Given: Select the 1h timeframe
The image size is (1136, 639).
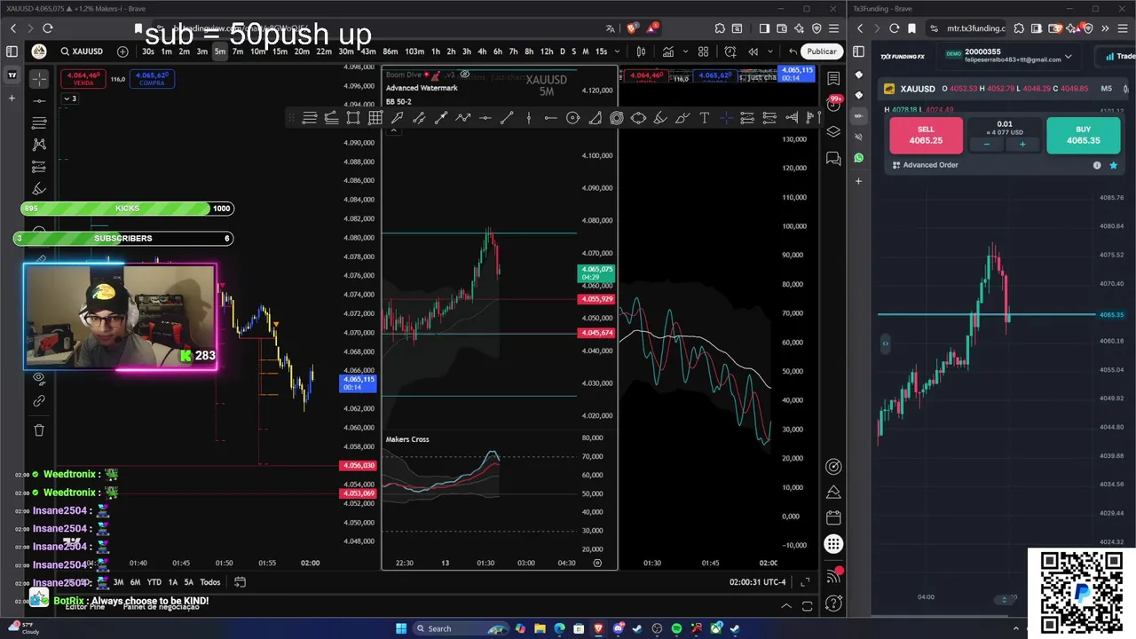Looking at the screenshot, I should [436, 51].
